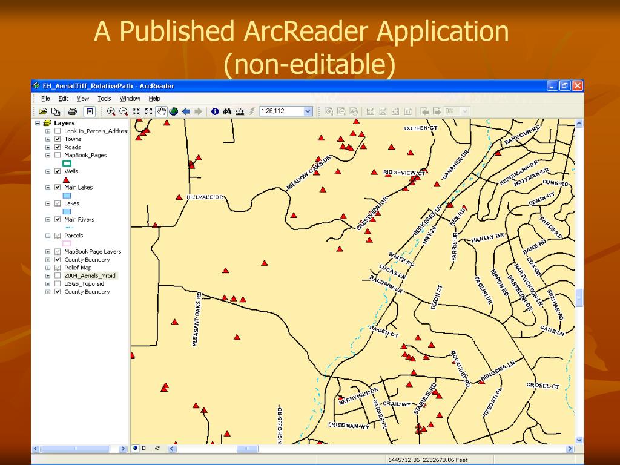The height and width of the screenshot is (465, 620).
Task: Click the PLEASANT OAKS RD map label
Action: click(x=197, y=320)
